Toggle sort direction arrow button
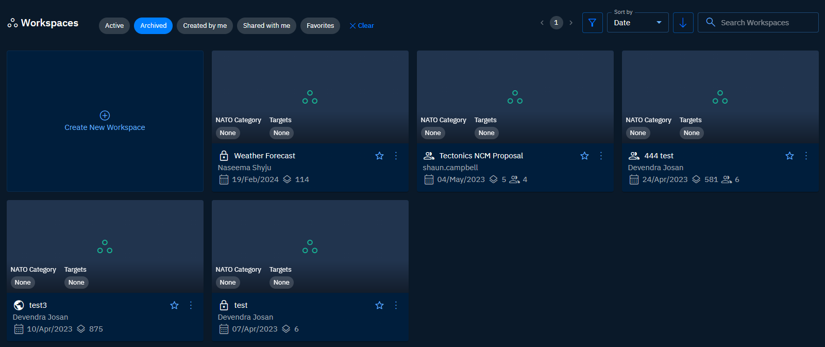 (x=683, y=23)
